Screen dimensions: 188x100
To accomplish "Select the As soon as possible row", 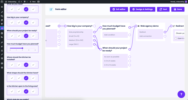I will tap(115, 57).
